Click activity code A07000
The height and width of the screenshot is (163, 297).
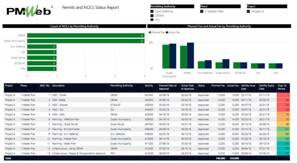149,124
